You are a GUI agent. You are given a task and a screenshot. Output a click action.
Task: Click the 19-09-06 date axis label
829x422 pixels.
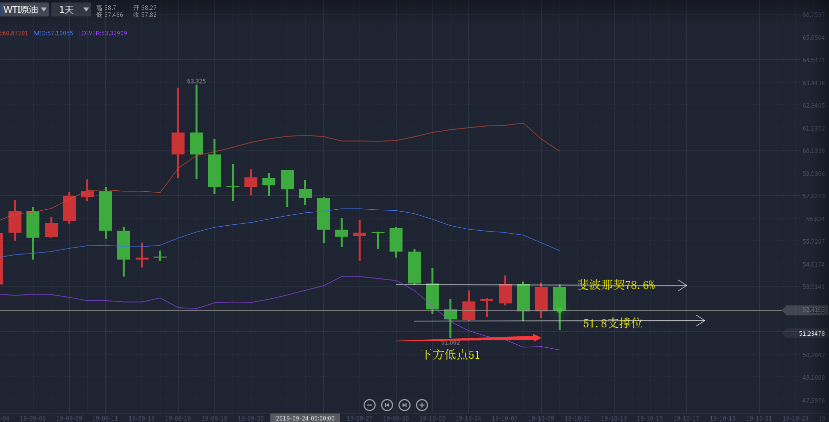click(33, 419)
